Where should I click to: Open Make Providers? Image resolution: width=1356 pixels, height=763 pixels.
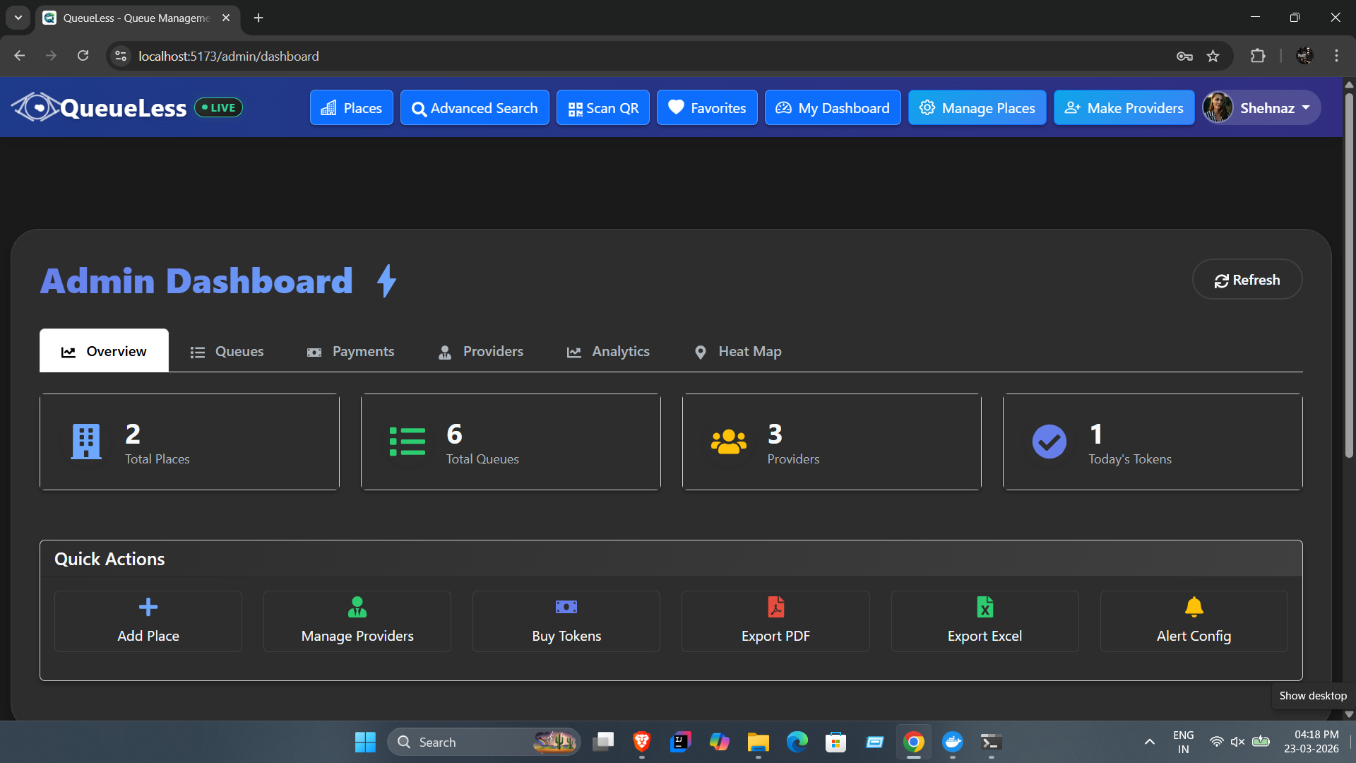(x=1124, y=107)
